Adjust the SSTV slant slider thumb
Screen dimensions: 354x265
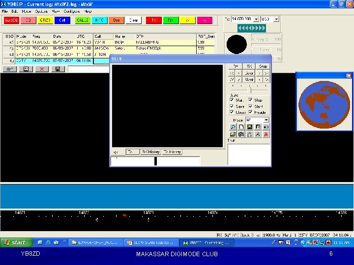point(249,90)
